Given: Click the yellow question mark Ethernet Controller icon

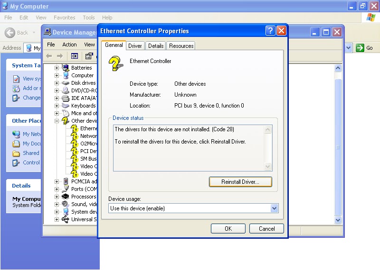Looking at the screenshot, I should [x=115, y=63].
